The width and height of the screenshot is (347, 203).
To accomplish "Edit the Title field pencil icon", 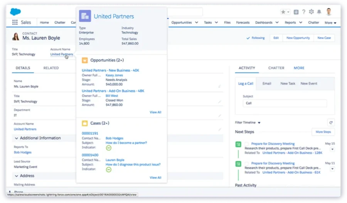I will (219, 102).
